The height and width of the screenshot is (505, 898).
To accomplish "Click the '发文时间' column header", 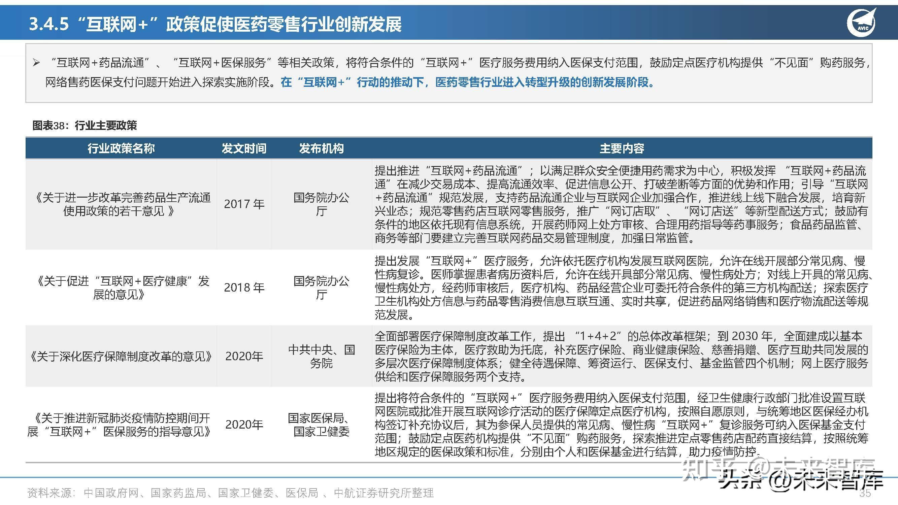I will [x=244, y=148].
